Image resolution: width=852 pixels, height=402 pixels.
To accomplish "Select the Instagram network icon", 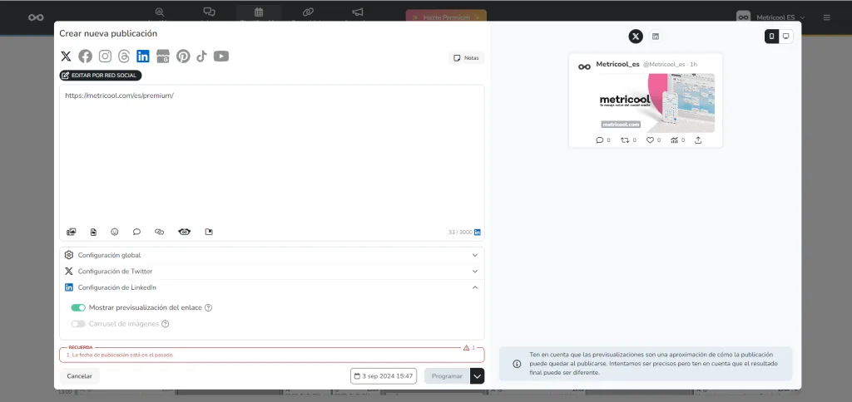I will pos(105,56).
